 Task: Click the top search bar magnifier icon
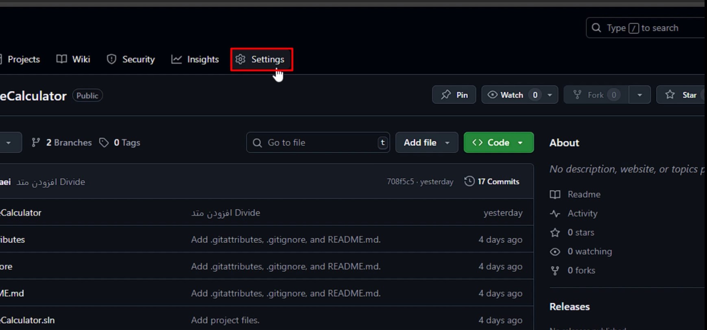tap(596, 28)
